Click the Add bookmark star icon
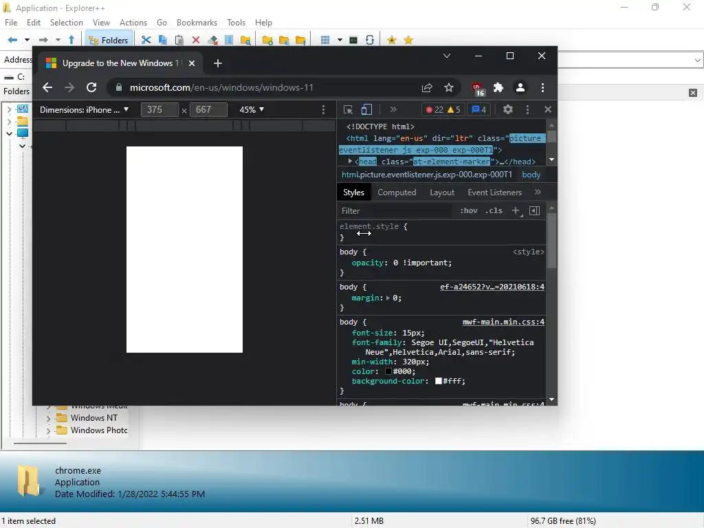 [x=391, y=40]
